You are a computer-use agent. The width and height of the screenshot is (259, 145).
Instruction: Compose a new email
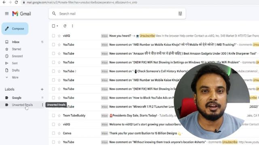(15, 29)
